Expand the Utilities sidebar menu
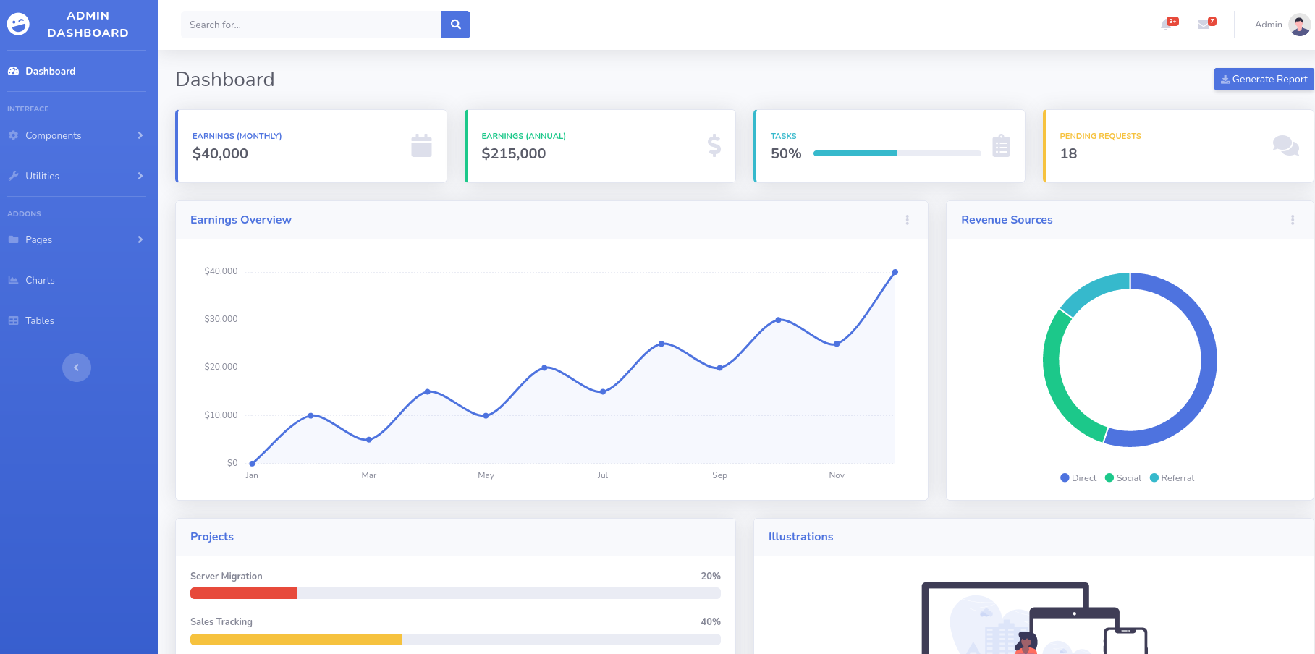 76,176
